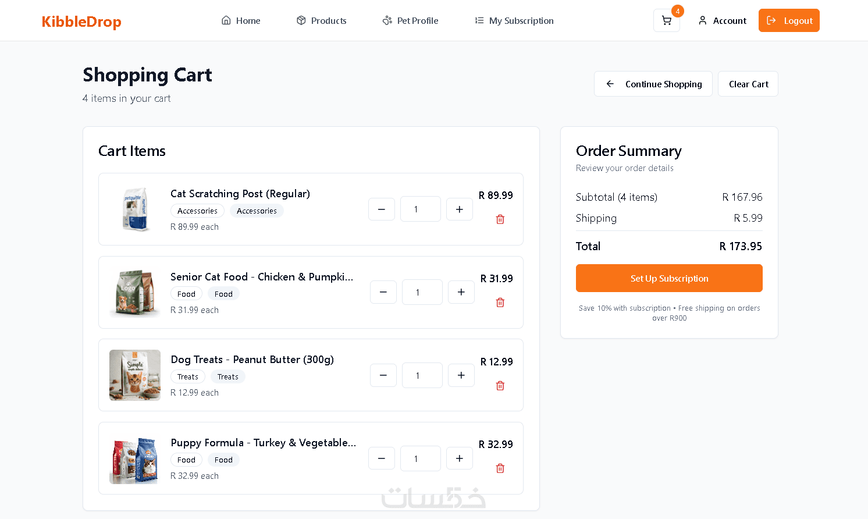
Task: Increase Dog Treats quantity with plus button
Action: [x=461, y=375]
